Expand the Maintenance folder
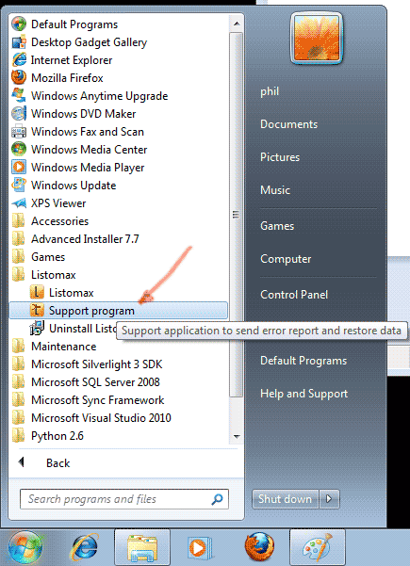 (119, 347)
